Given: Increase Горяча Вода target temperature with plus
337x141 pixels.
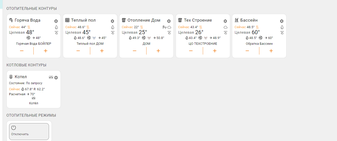Looking at the screenshot, I should point(45,51).
